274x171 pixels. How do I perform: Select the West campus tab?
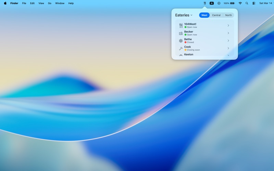(204, 15)
